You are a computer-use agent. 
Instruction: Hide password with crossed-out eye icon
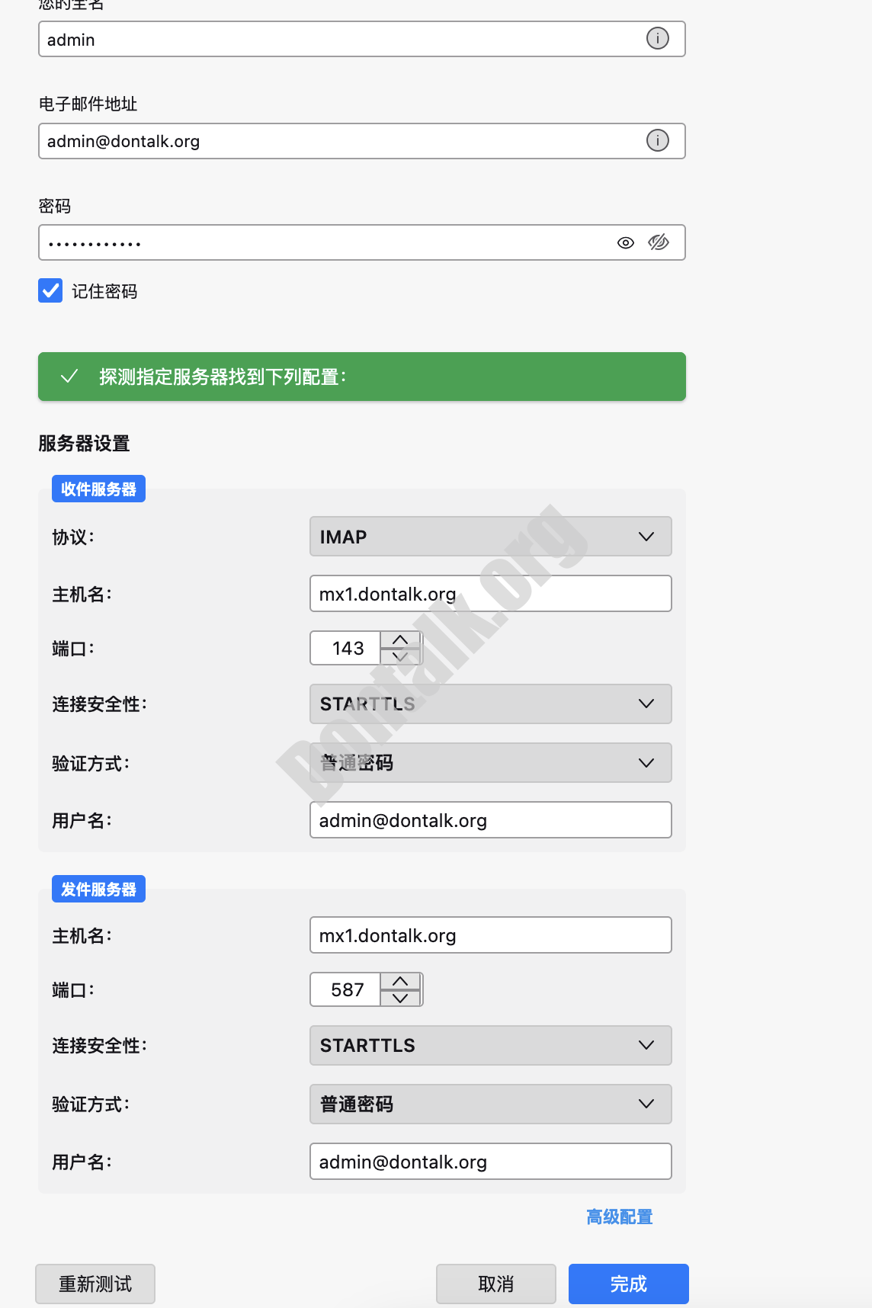click(659, 242)
